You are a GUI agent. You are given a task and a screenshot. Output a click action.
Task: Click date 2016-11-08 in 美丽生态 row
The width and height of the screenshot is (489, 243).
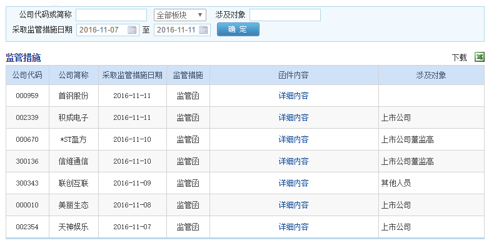click(132, 205)
